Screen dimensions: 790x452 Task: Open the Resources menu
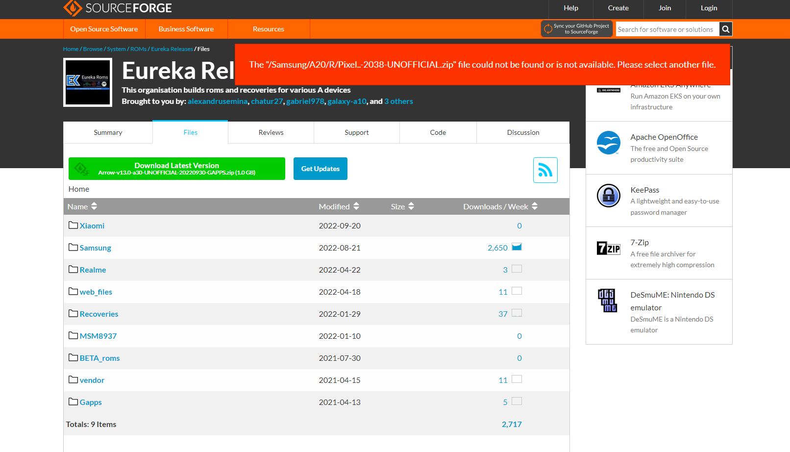point(269,29)
